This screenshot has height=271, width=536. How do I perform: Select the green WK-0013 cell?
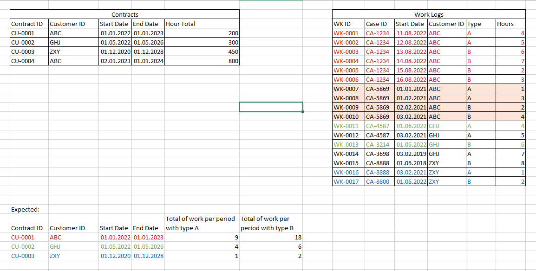(x=349, y=144)
